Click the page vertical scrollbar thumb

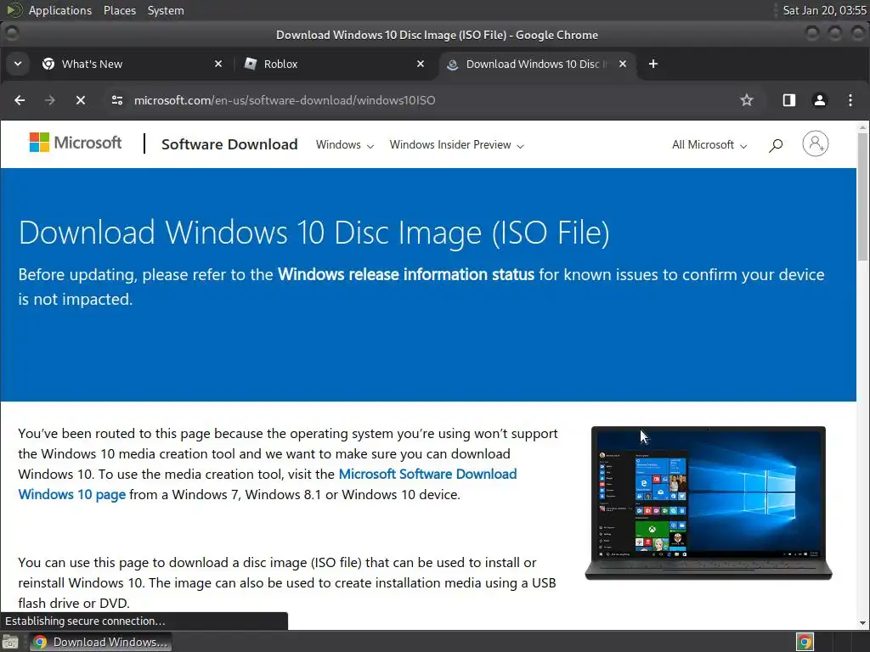[862, 195]
